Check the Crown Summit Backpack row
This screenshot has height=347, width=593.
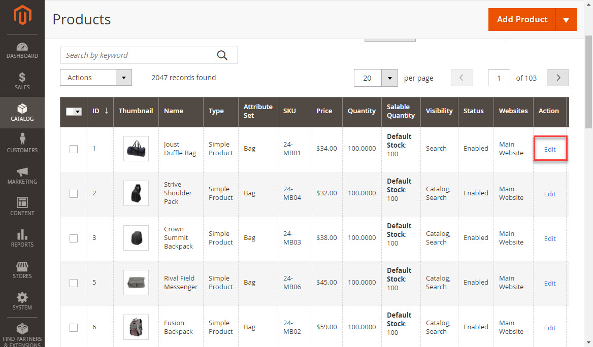coord(73,238)
